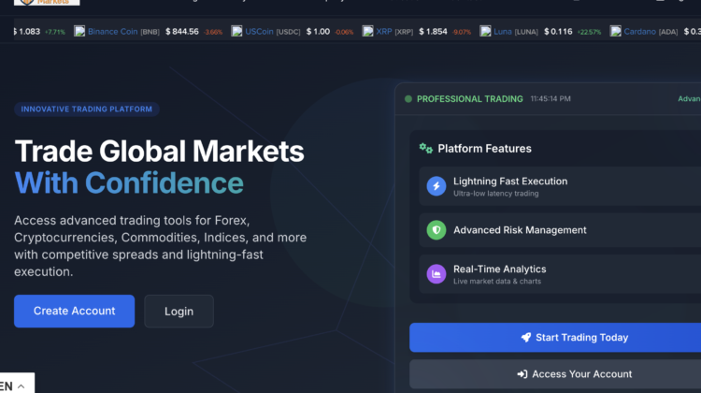Click the USCoin logo icon
The image size is (701, 393).
(237, 31)
